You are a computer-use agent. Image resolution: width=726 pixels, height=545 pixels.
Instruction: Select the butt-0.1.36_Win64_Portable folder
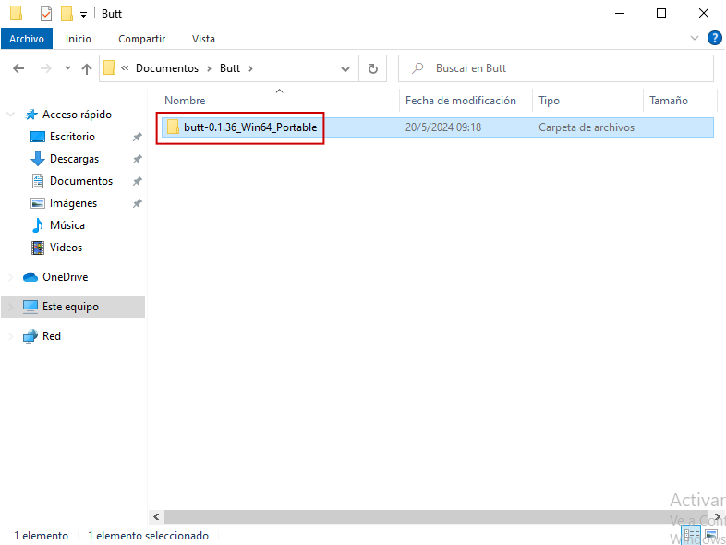pos(249,127)
